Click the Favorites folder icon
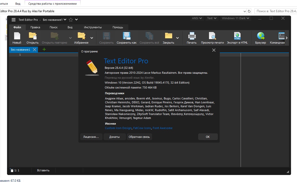 [81, 36]
